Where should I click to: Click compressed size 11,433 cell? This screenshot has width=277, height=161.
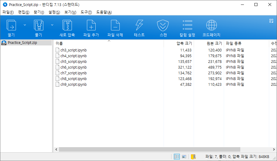186,50
